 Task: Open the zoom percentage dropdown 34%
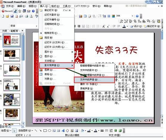[x=132, y=16]
